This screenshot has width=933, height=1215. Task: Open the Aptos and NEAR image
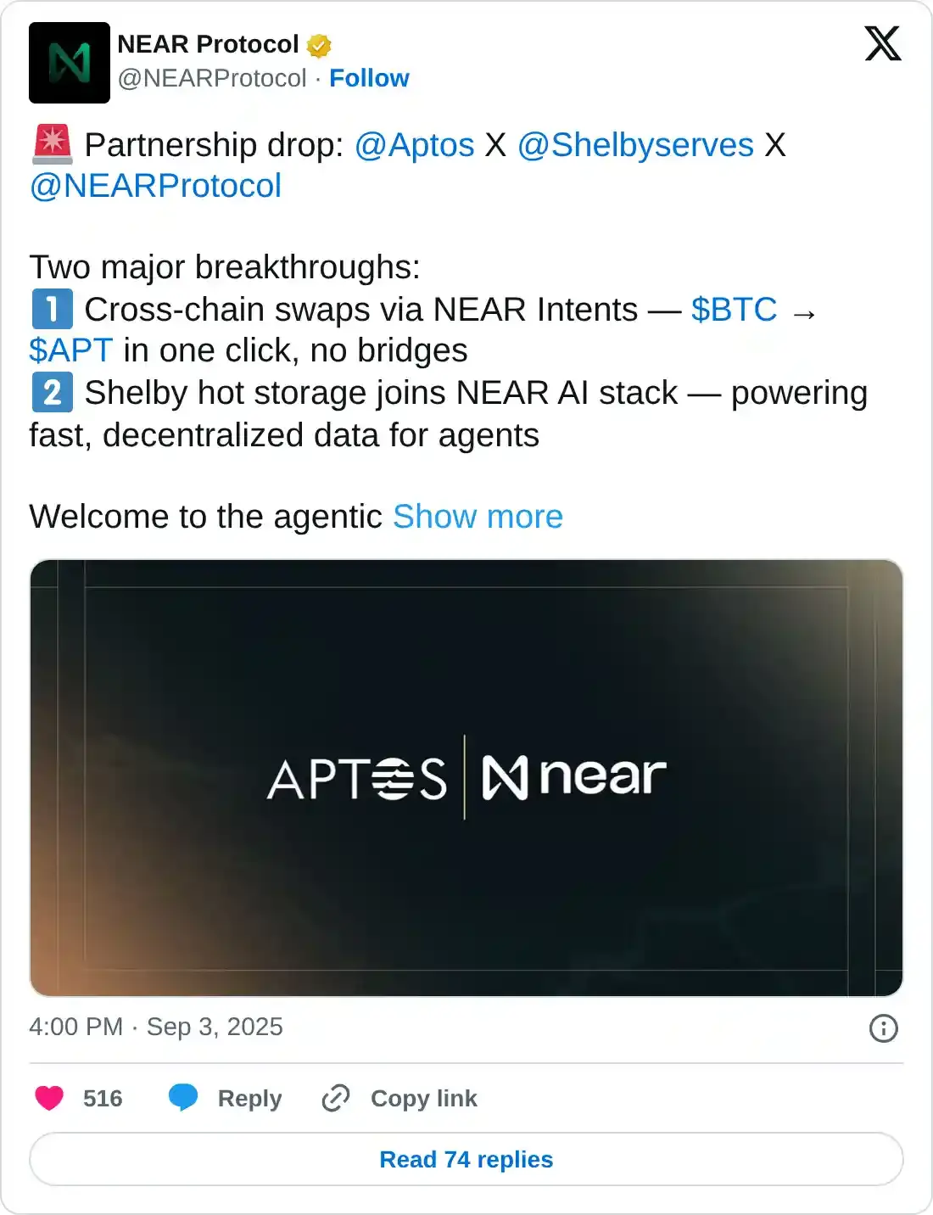tap(466, 777)
